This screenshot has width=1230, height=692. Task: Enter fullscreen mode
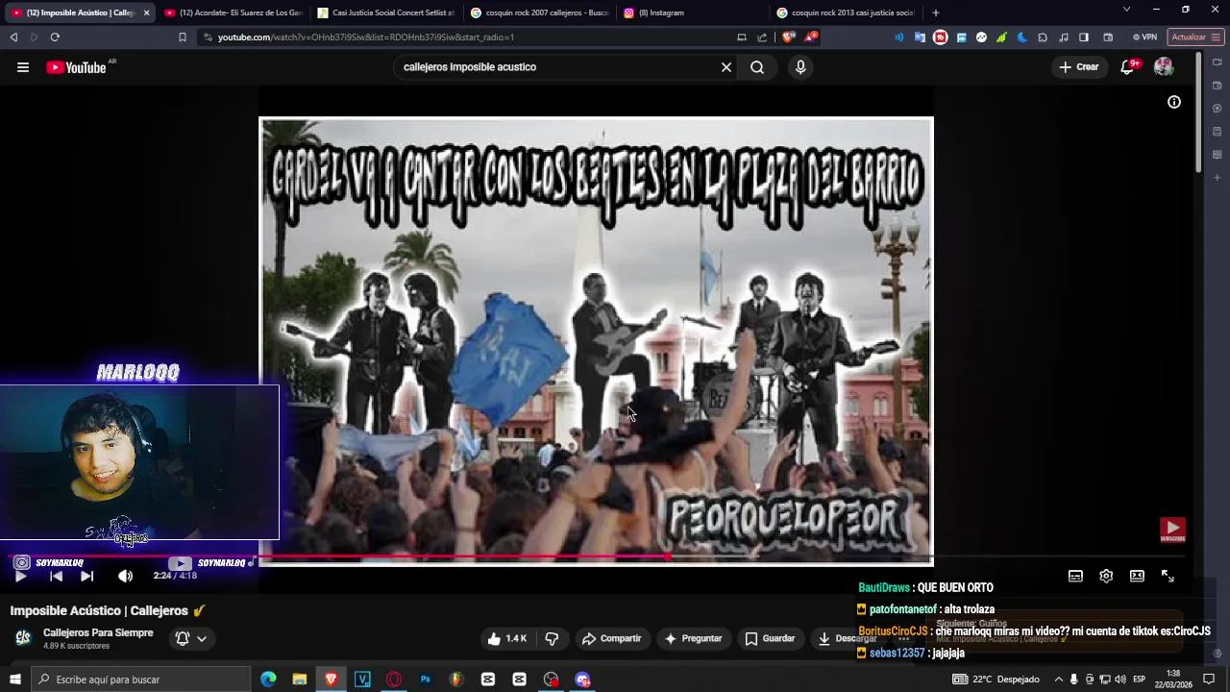pos(1168,576)
